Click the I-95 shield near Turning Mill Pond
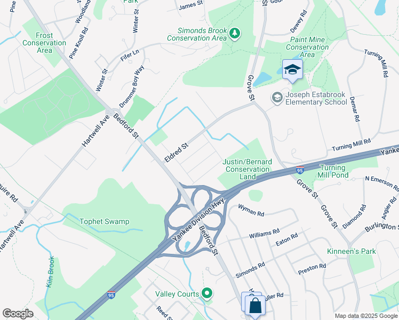 [300, 170]
